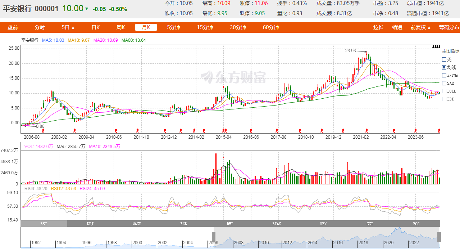The width and height of the screenshot is (460, 251).
Task: Switch to the 60分钟 chart tab
Action: (x=271, y=27)
